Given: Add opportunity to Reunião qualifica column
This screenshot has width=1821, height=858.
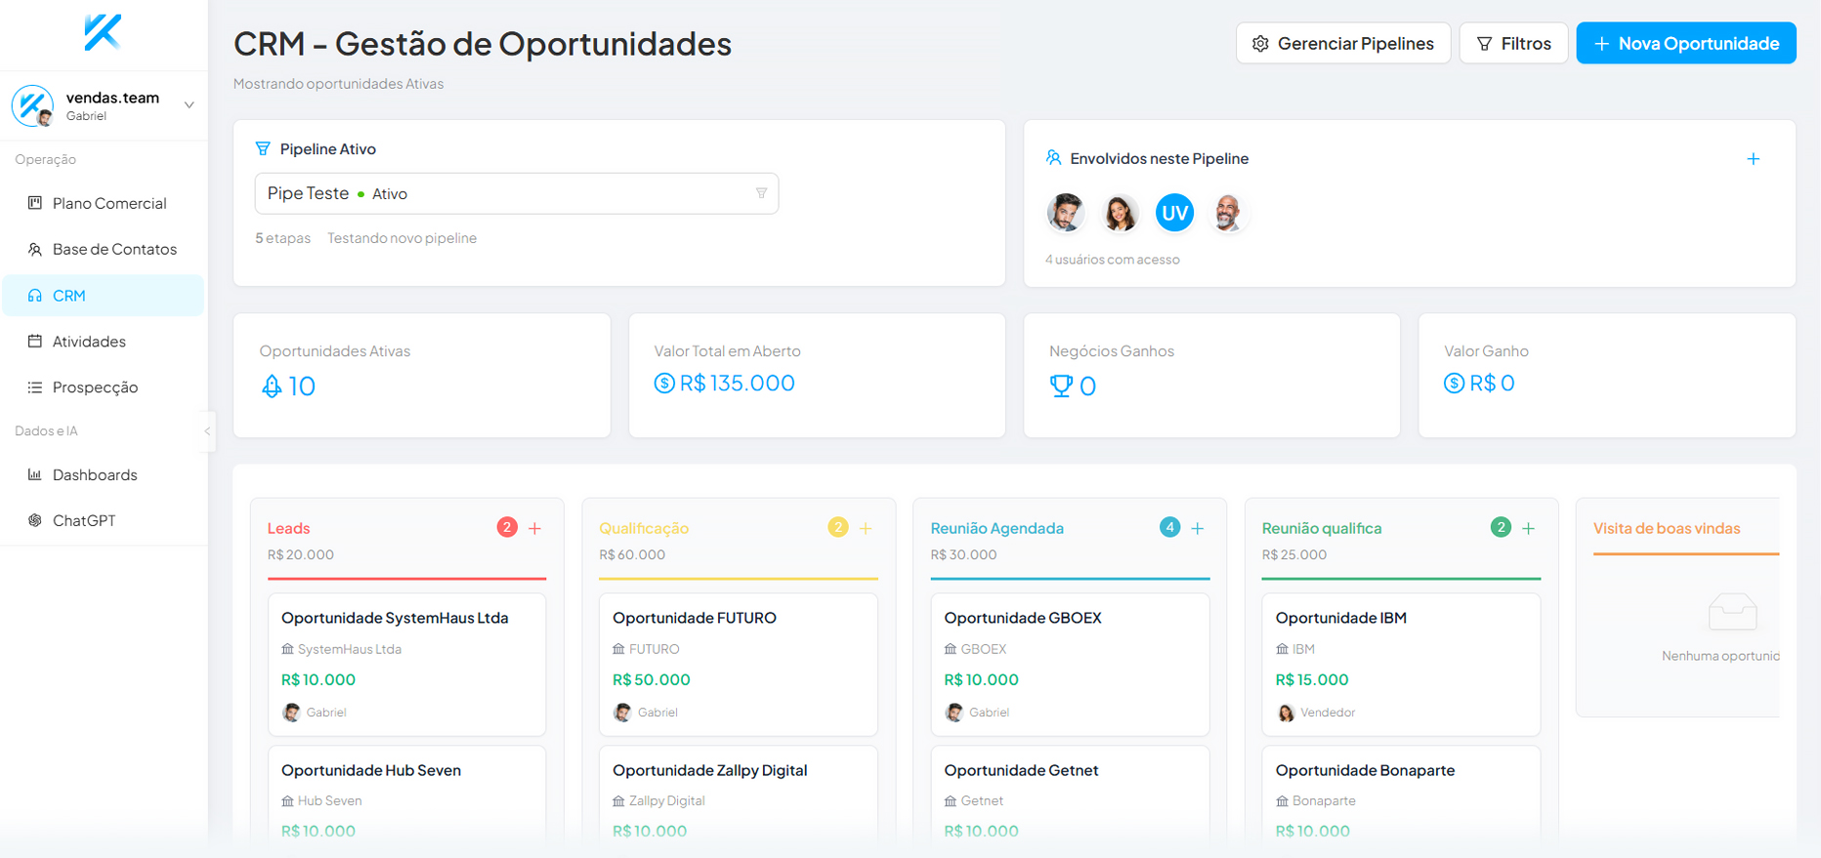Looking at the screenshot, I should [x=1529, y=528].
